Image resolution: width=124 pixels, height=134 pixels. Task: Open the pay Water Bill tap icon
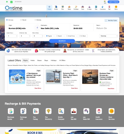point(86,111)
